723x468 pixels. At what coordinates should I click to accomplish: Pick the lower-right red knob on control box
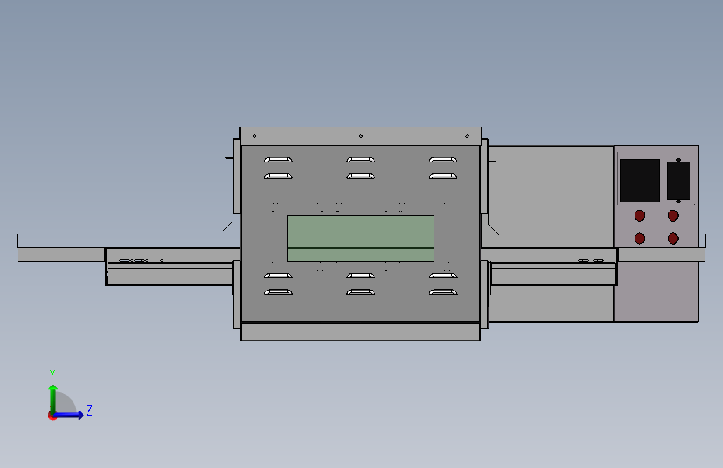pyautogui.click(x=673, y=238)
